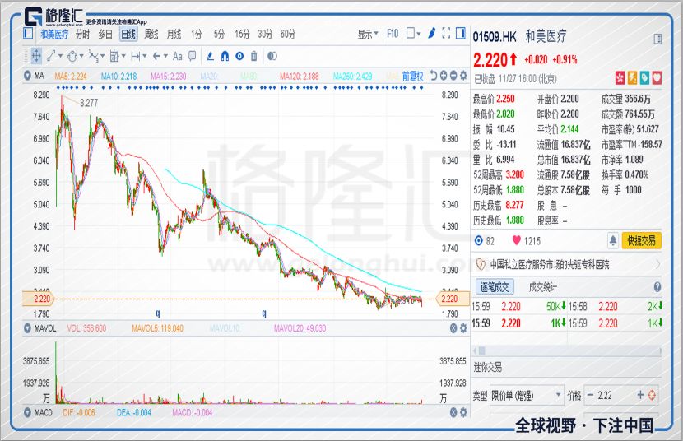Click the blue brush drawing icon

click(431, 34)
